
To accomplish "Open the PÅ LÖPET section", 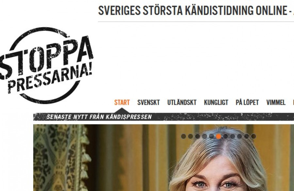I will pyautogui.click(x=247, y=103).
